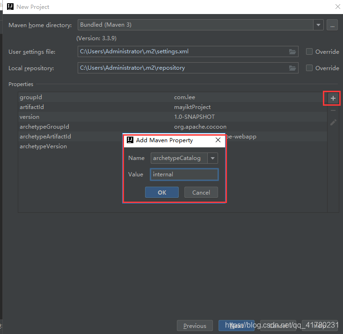
Task: Expand the Maven home directory dropdown arrow
Action: pyautogui.click(x=318, y=25)
